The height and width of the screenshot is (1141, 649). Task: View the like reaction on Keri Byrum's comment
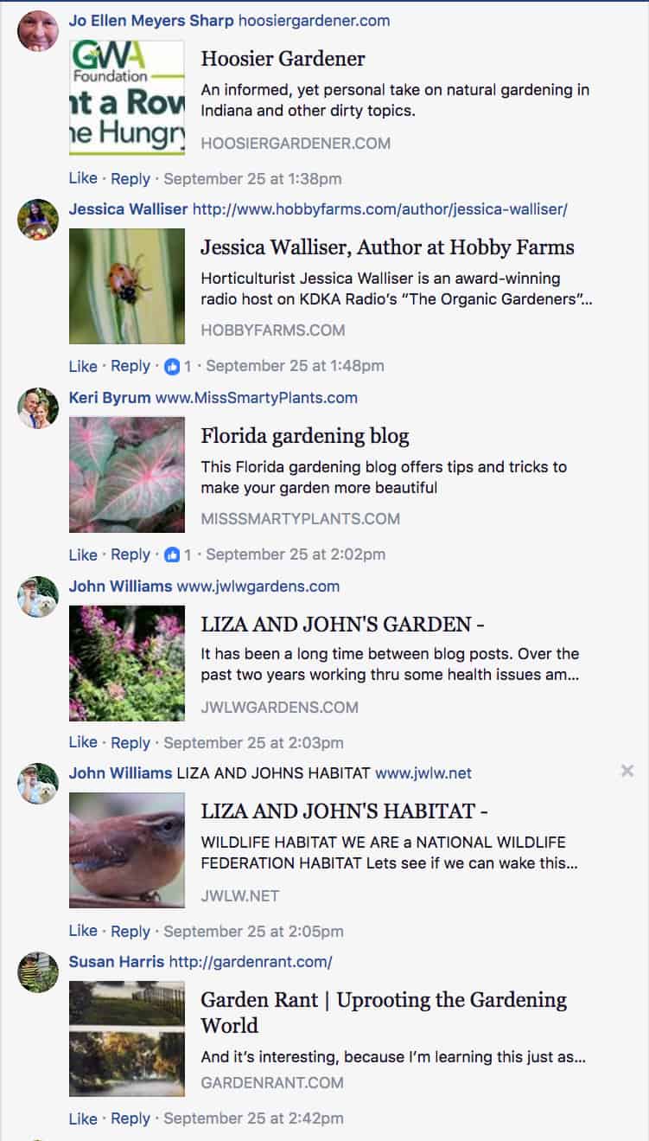[x=177, y=554]
